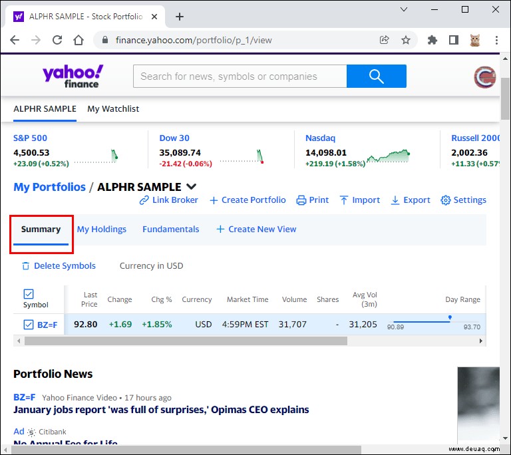Open the browser home page icon
The width and height of the screenshot is (511, 455).
(79, 40)
